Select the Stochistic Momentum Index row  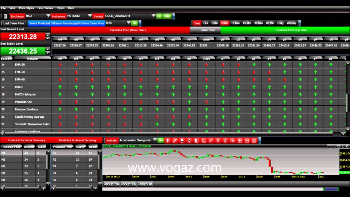[173, 124]
